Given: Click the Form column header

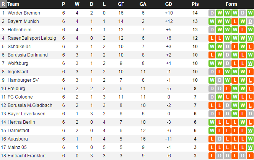Looking at the screenshot, I should click(x=231, y=4).
